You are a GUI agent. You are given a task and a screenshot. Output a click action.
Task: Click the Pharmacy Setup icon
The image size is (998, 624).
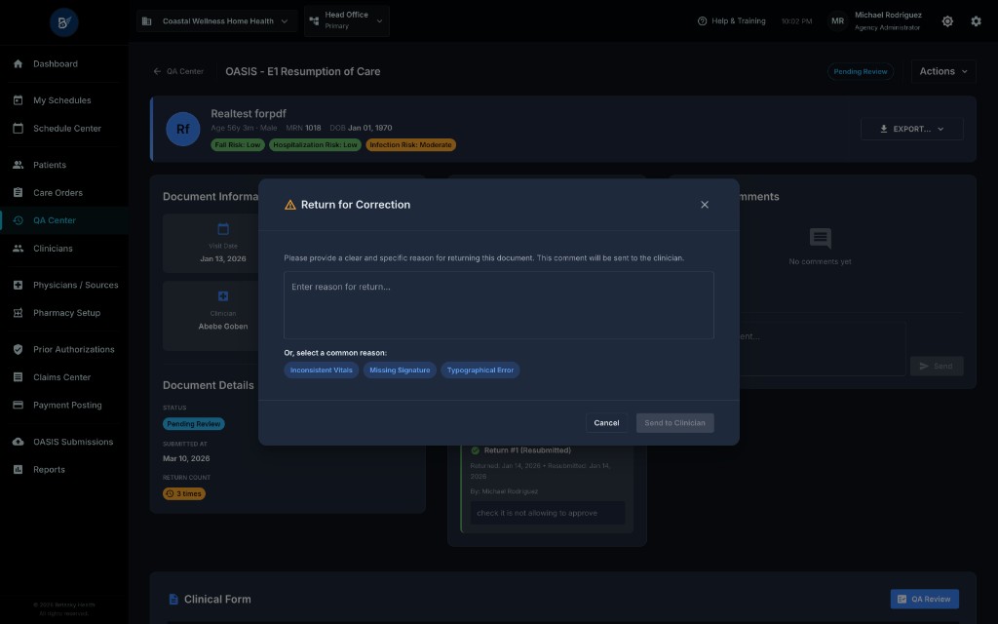pos(18,313)
